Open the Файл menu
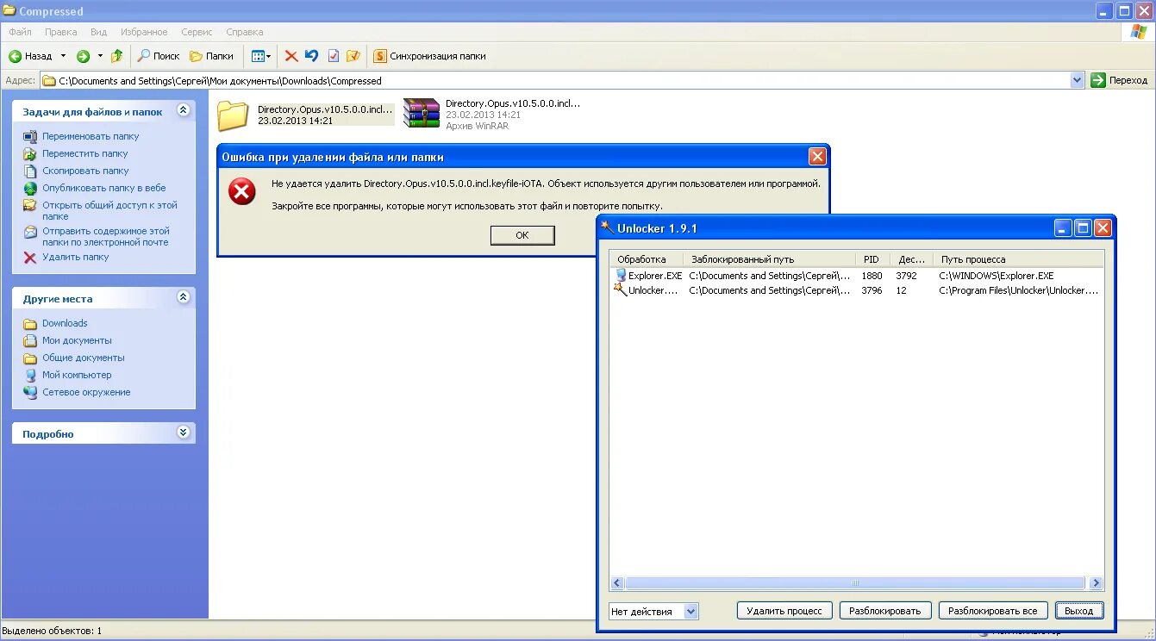Screen dimensions: 1156x641 pyautogui.click(x=21, y=32)
